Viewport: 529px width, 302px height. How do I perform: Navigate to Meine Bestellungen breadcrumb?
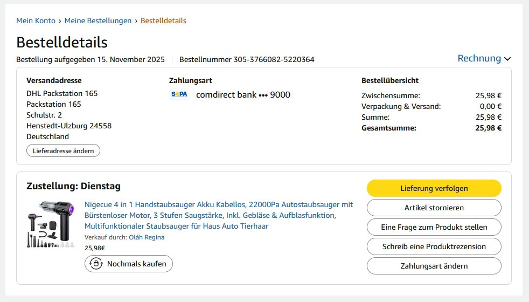(98, 20)
